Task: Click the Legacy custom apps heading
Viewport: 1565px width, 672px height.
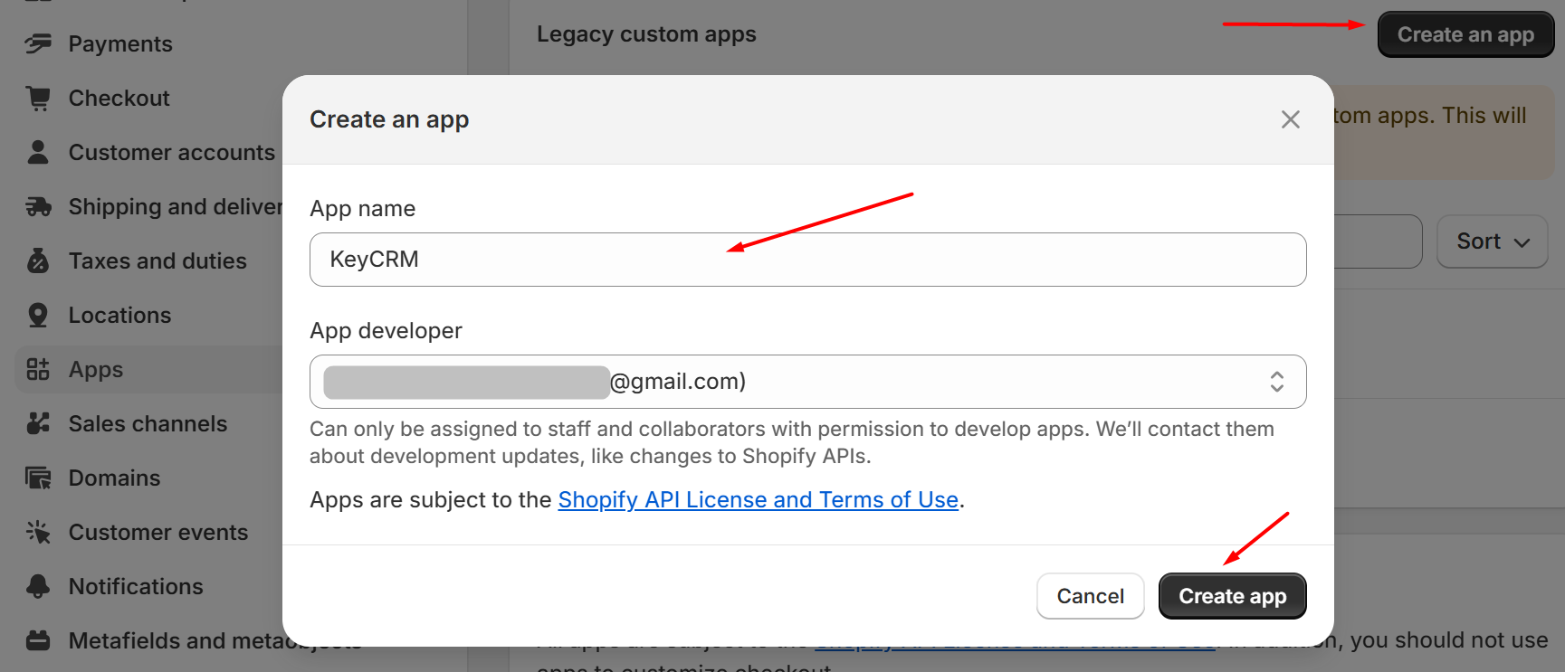Action: coord(646,34)
